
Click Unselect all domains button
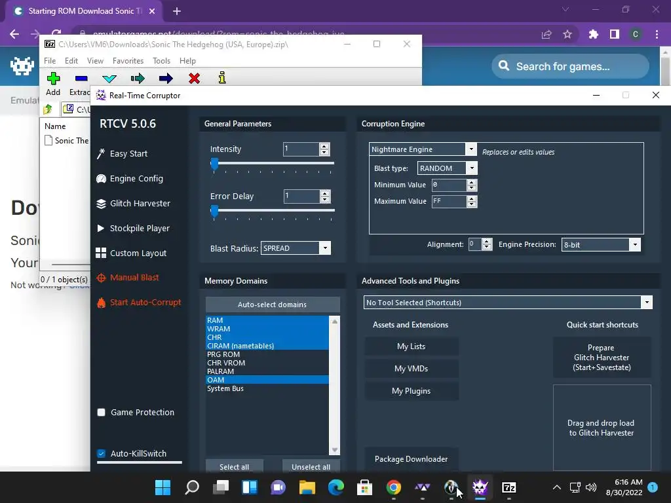click(311, 466)
